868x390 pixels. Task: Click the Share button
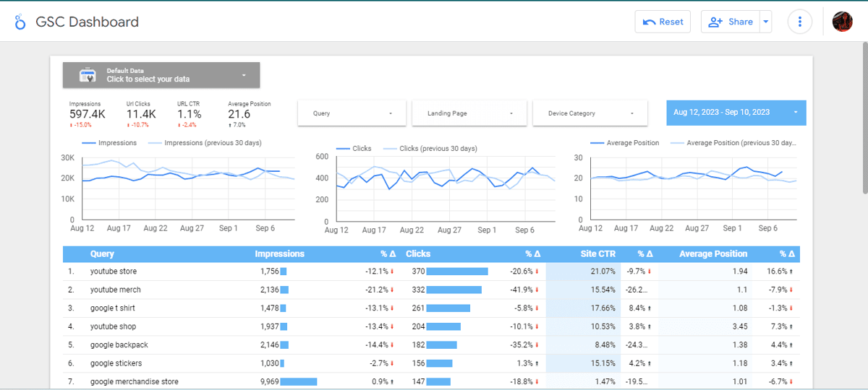[729, 22]
